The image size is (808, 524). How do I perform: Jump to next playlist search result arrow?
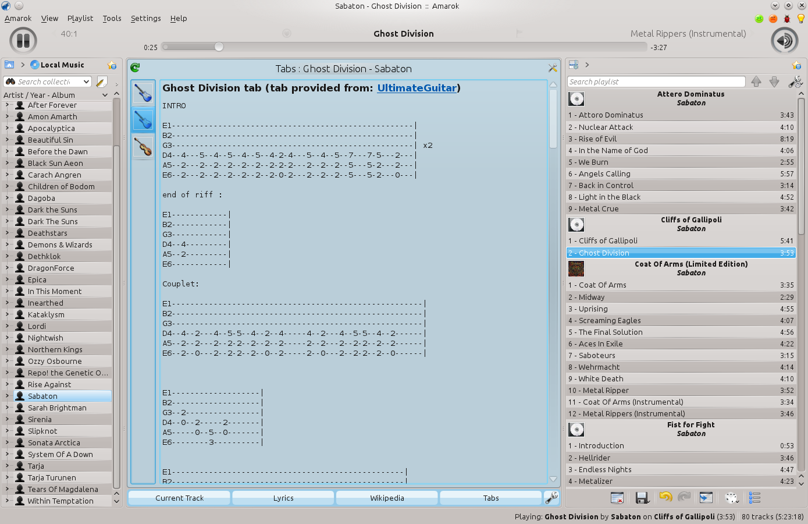(x=774, y=82)
